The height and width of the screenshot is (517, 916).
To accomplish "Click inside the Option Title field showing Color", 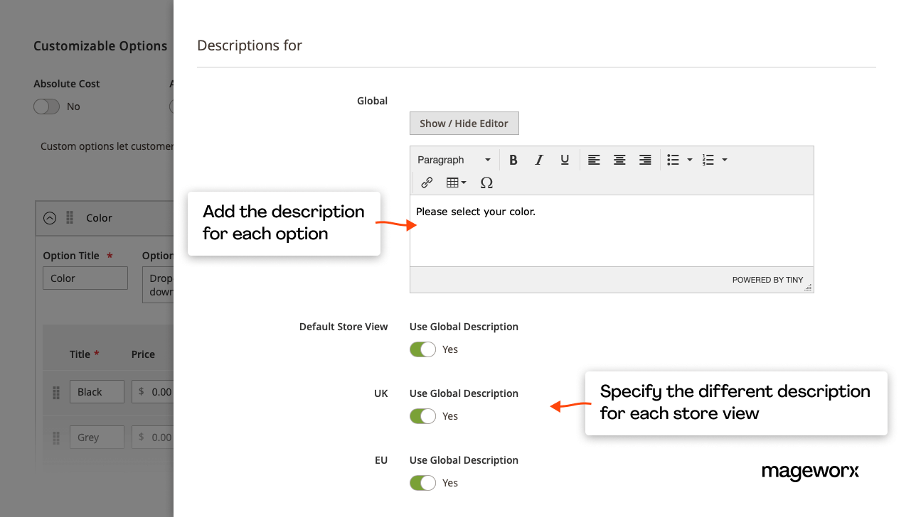I will click(x=85, y=278).
